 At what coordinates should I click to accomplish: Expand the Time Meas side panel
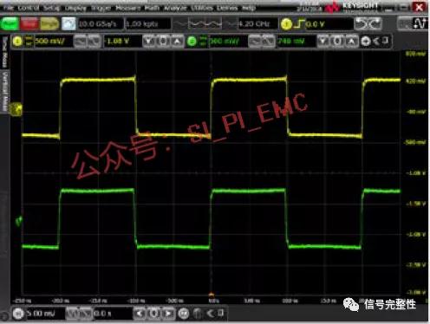point(4,52)
